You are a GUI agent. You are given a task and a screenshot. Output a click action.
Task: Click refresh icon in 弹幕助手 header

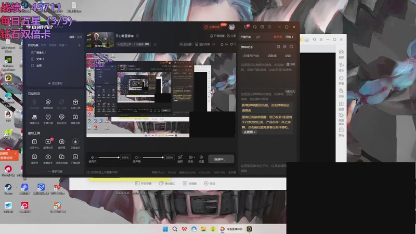pos(291,47)
